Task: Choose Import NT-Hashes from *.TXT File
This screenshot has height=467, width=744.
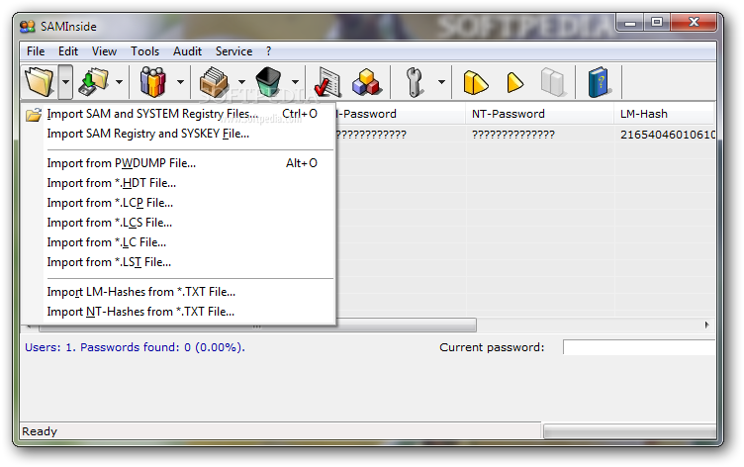Action: click(177, 312)
